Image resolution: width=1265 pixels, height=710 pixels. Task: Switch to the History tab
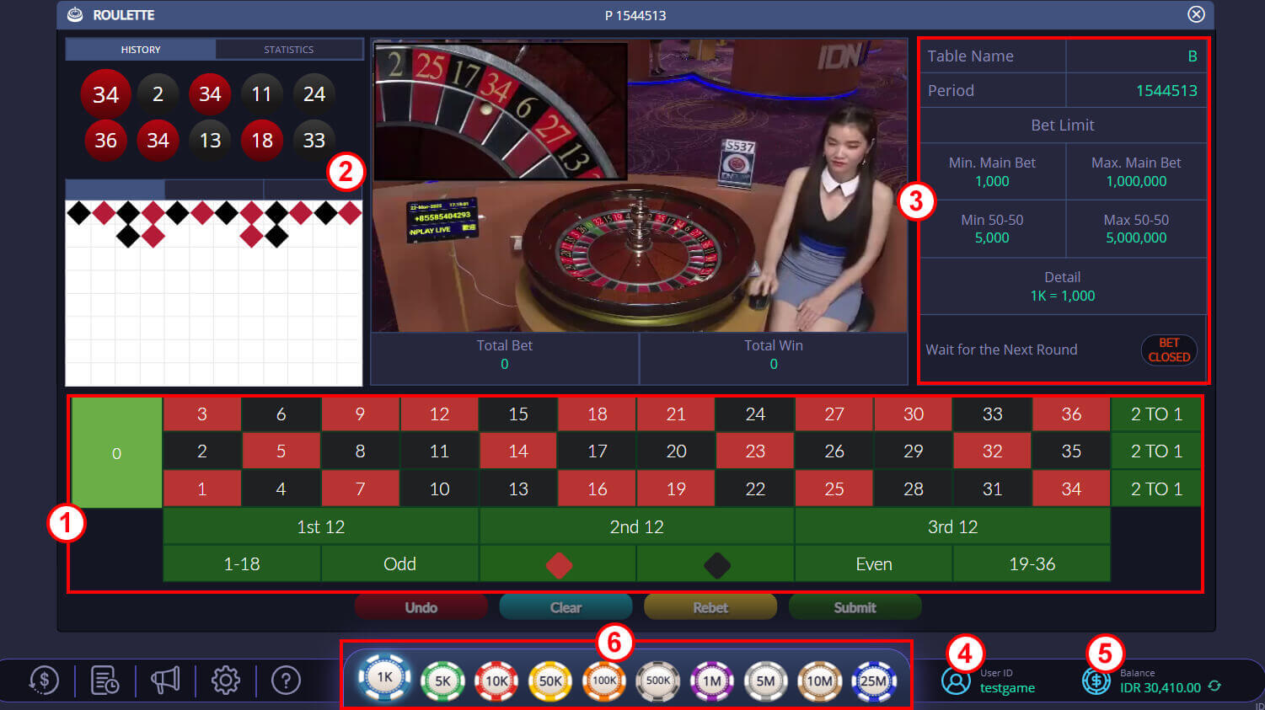pyautogui.click(x=141, y=50)
